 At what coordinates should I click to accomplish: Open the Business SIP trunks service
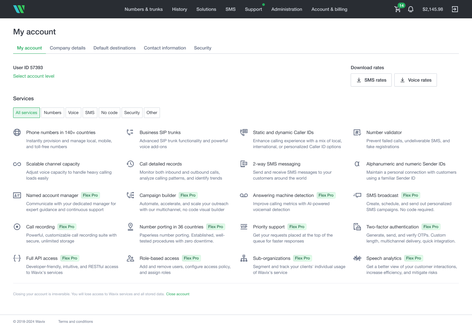point(160,132)
